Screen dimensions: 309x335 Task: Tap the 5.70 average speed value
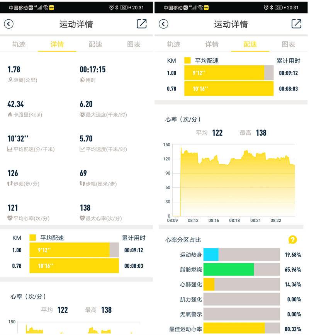(86, 138)
